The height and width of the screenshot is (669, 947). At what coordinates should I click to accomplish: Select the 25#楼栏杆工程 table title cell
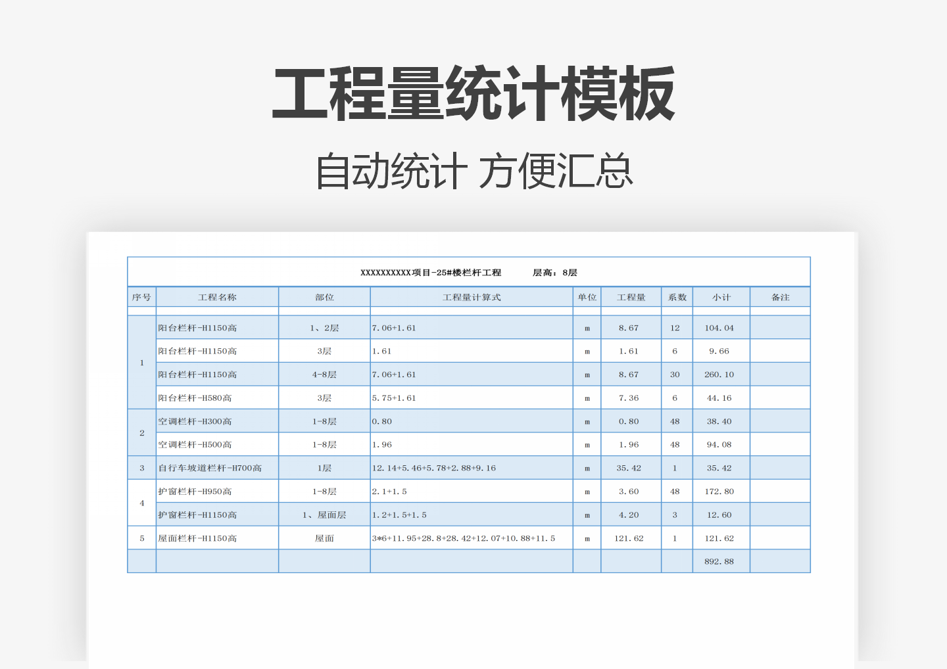468,272
